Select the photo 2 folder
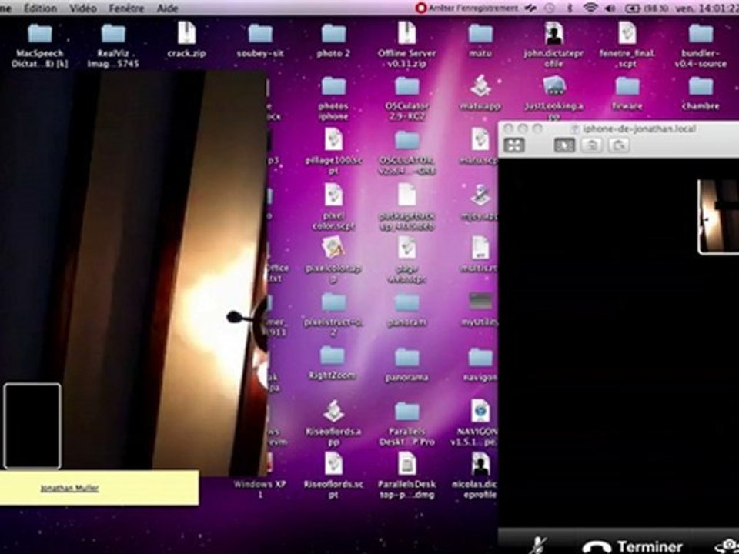739x554 pixels. coord(333,39)
